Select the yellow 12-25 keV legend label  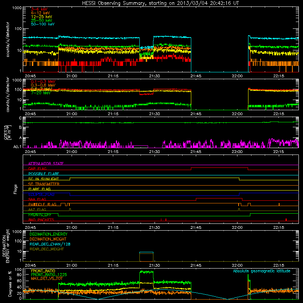click(42, 17)
